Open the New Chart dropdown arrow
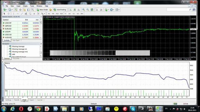The height and width of the screenshot is (112, 200). click(7, 10)
